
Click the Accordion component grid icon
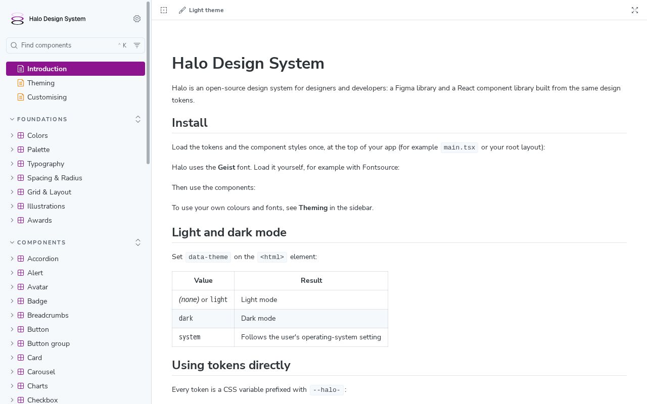click(x=21, y=259)
